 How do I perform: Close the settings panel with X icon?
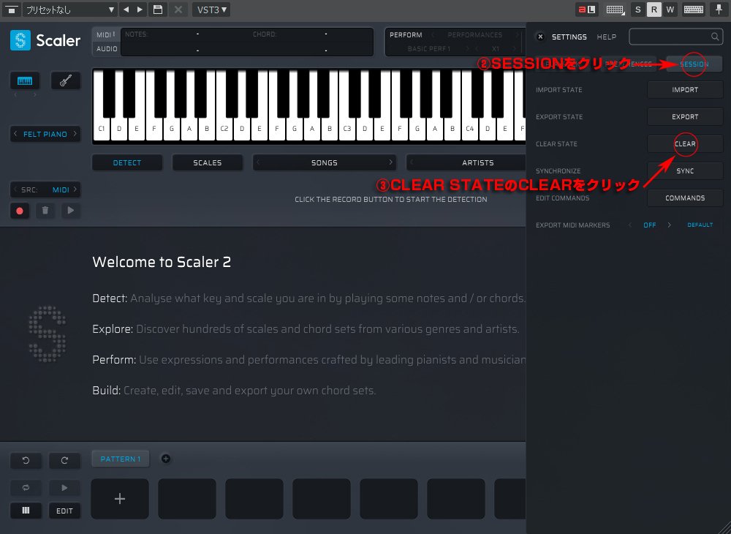pos(540,37)
